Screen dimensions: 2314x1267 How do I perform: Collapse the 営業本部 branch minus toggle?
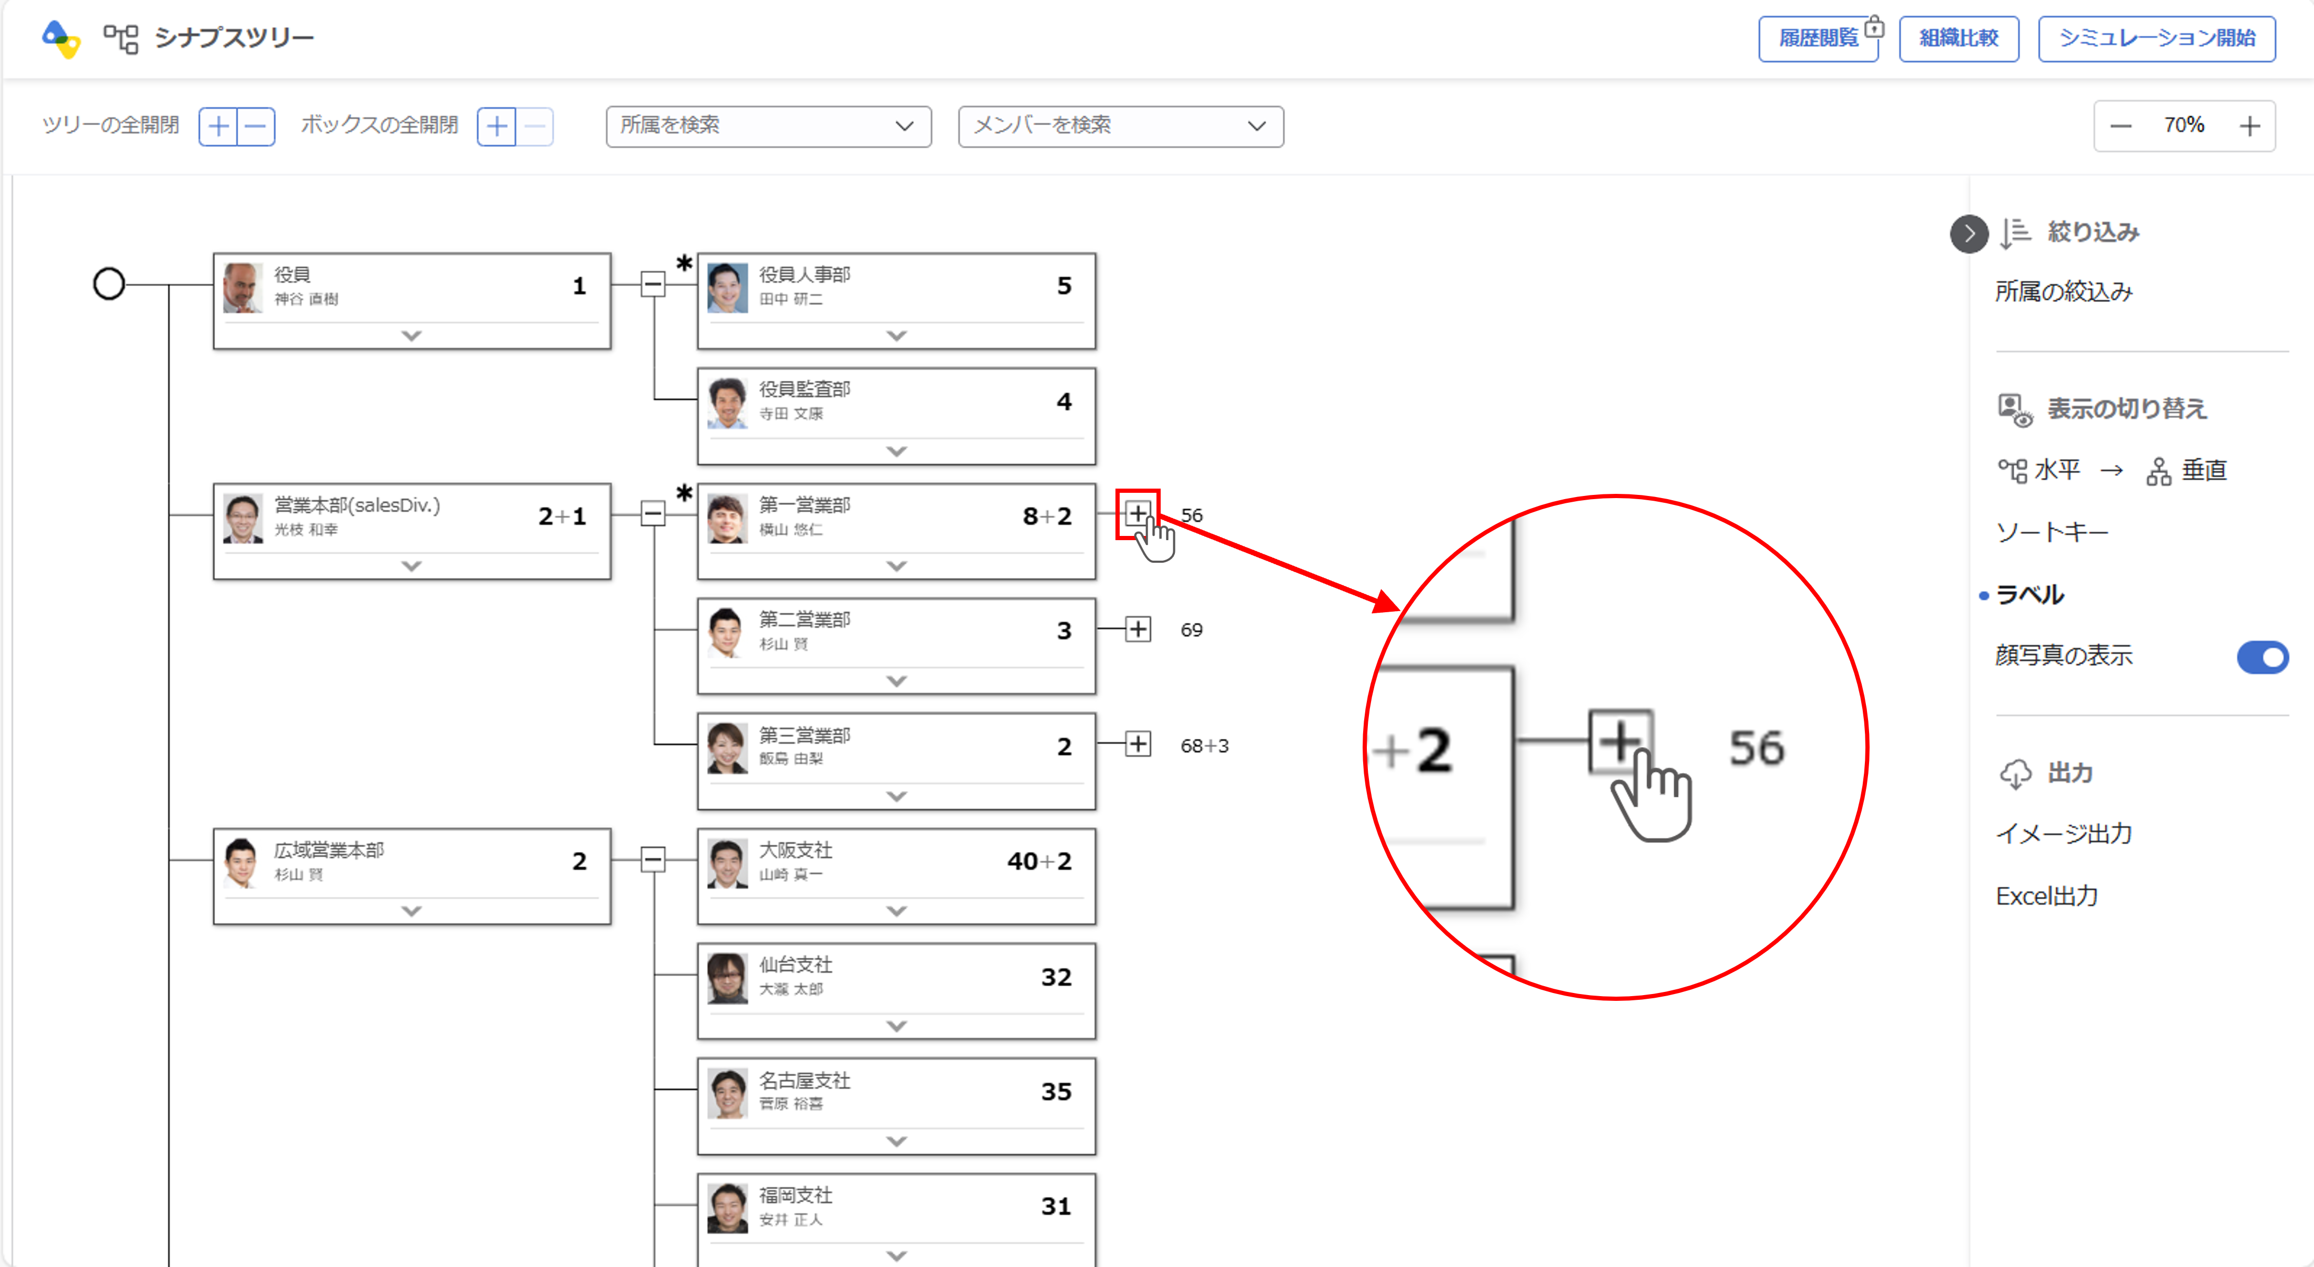click(x=653, y=515)
